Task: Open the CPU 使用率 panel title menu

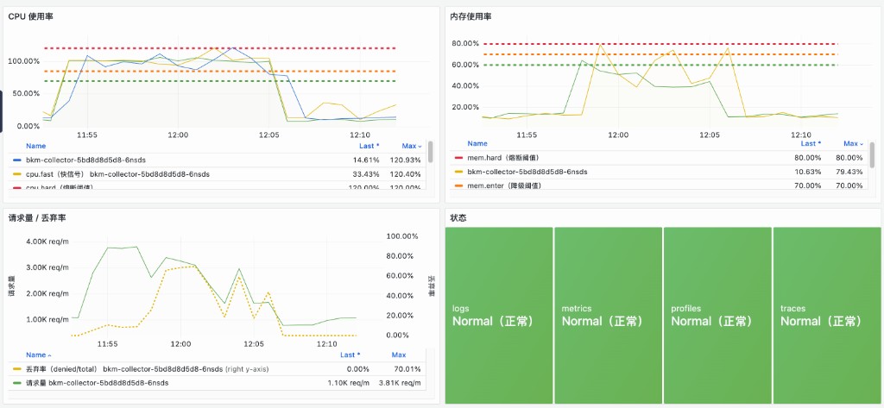Action: pyautogui.click(x=30, y=17)
